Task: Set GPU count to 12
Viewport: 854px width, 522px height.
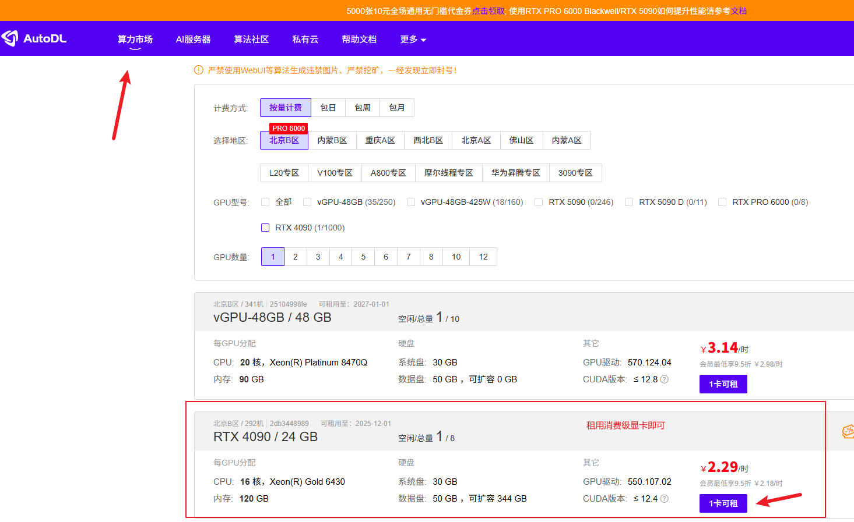Action: click(484, 257)
